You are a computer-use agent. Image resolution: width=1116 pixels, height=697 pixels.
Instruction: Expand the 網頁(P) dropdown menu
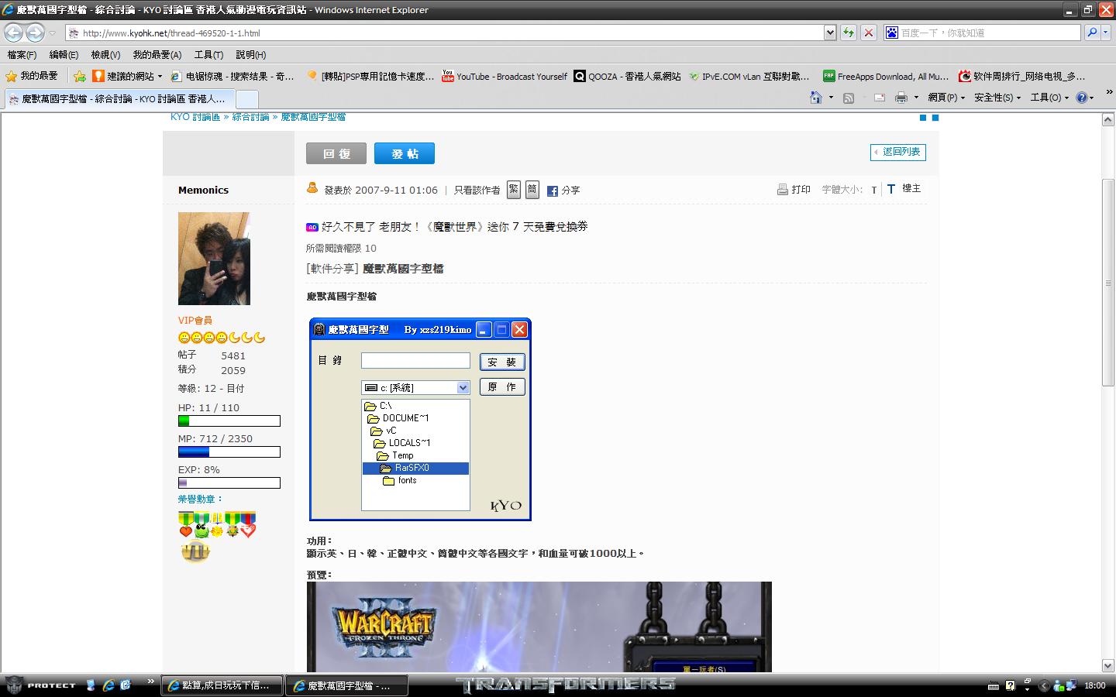click(x=946, y=98)
